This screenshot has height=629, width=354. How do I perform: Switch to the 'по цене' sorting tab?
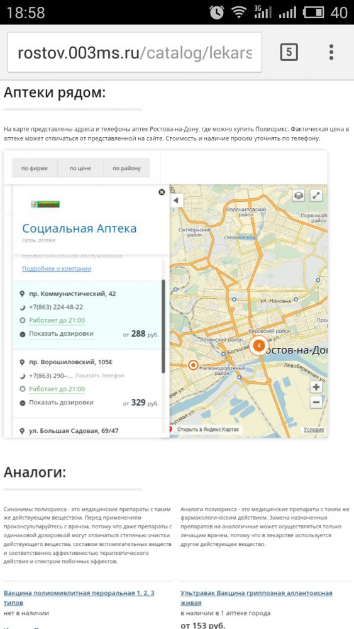click(80, 168)
